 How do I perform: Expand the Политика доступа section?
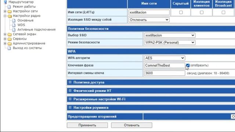point(70,82)
